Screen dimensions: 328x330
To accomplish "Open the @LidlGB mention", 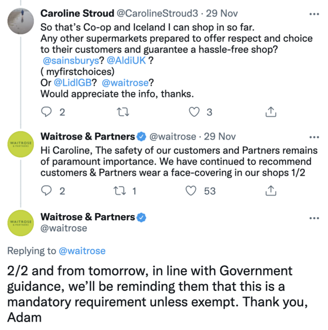I will (73, 83).
